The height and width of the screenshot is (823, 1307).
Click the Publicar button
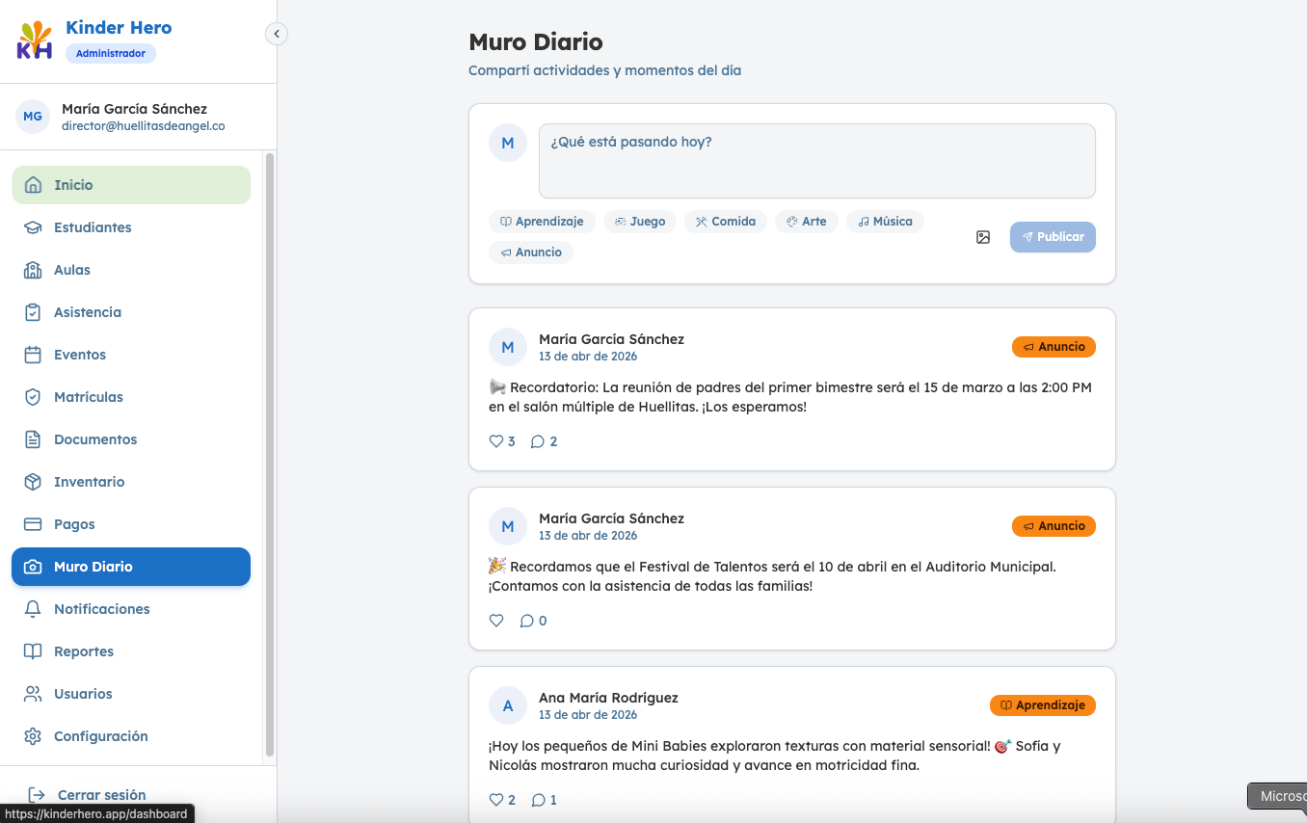pyautogui.click(x=1053, y=237)
